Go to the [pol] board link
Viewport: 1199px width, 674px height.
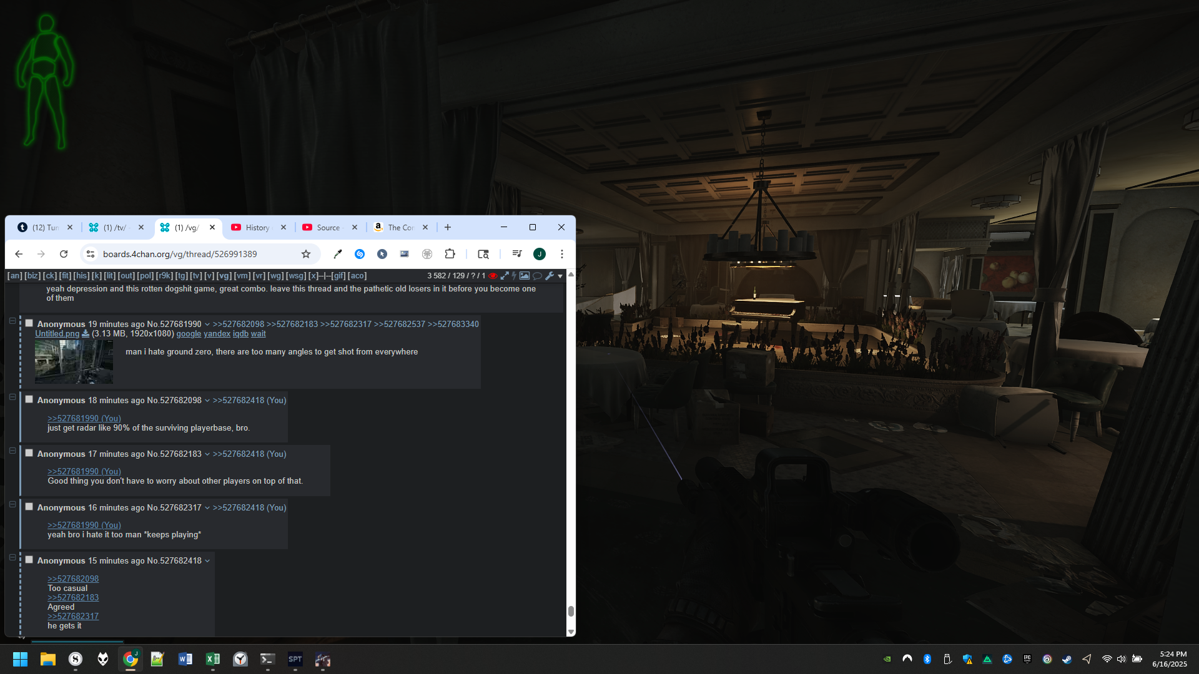(146, 276)
